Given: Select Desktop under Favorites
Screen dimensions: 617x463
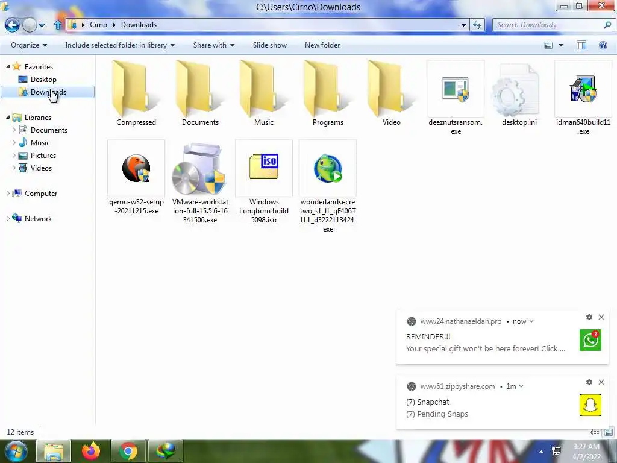Looking at the screenshot, I should (x=43, y=80).
